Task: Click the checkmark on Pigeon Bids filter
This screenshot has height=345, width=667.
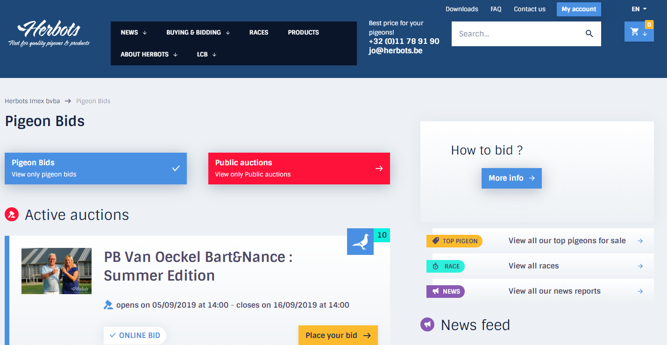Action: coord(176,169)
